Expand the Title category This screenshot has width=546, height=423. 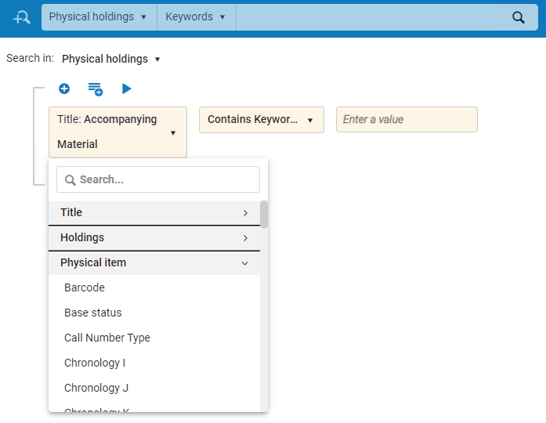pyautogui.click(x=154, y=213)
